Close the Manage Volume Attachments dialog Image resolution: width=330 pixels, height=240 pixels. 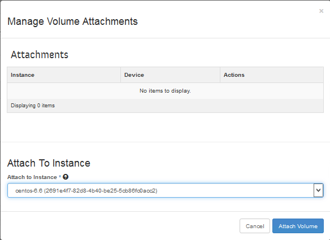point(321,11)
